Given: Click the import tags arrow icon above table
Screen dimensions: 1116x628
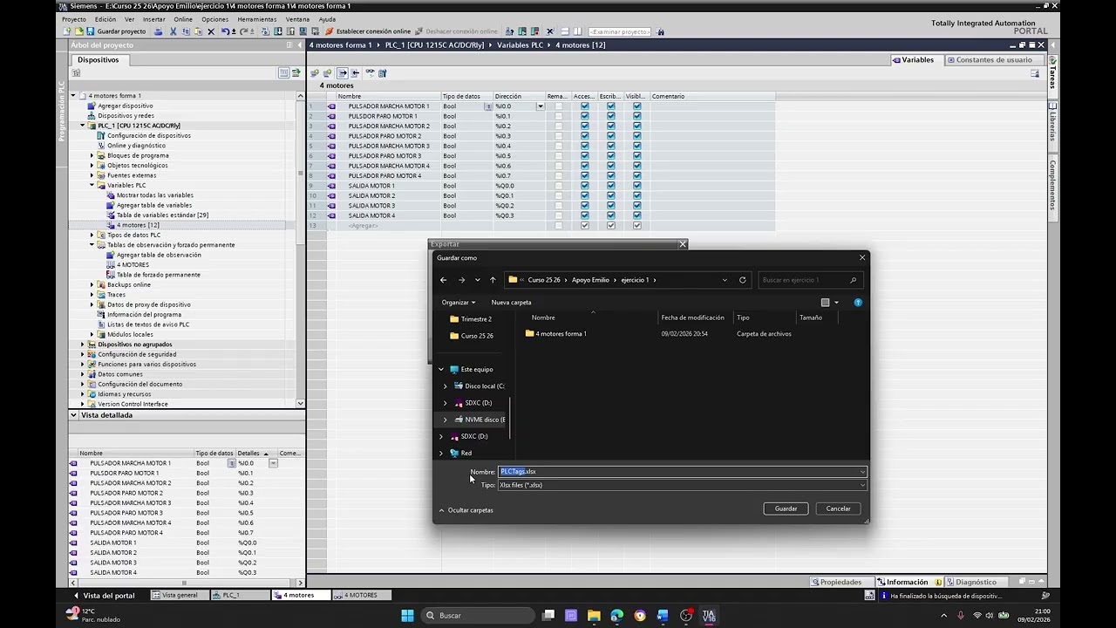Looking at the screenshot, I should point(355,73).
